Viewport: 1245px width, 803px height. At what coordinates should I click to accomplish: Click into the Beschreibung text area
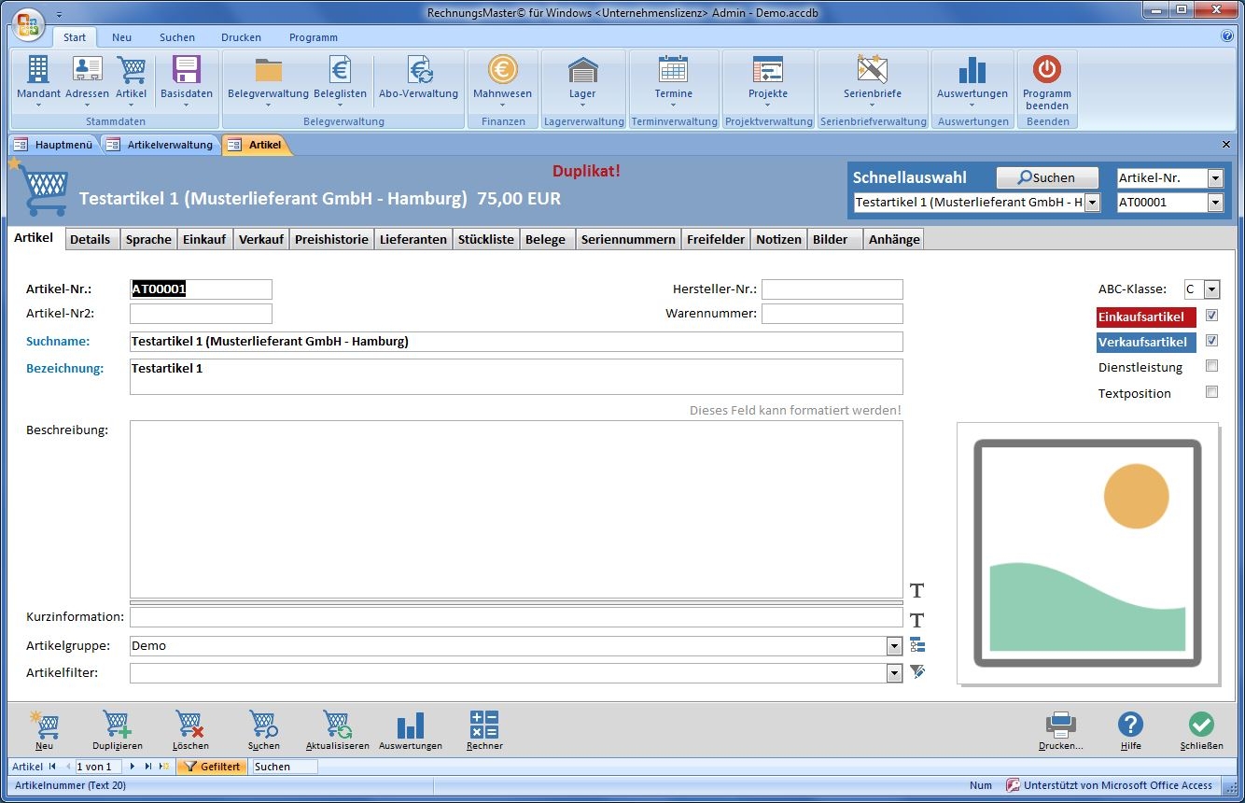coord(516,509)
